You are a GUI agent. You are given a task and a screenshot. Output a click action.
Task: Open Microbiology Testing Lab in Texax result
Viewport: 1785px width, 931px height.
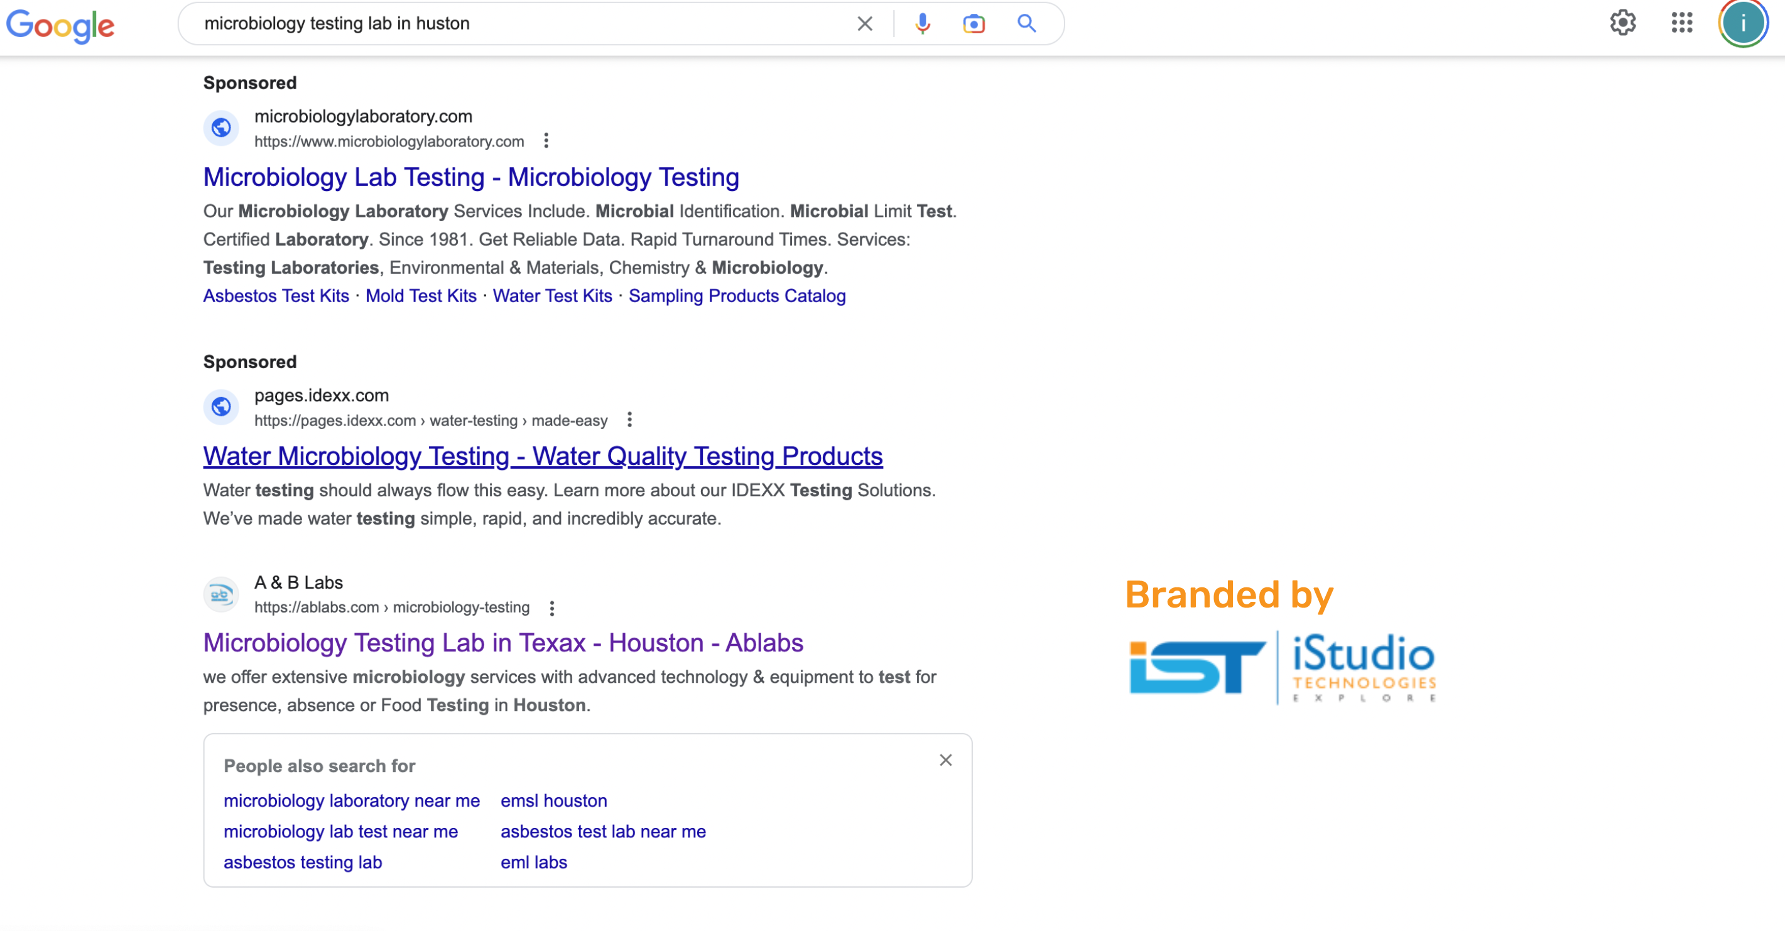point(503,643)
